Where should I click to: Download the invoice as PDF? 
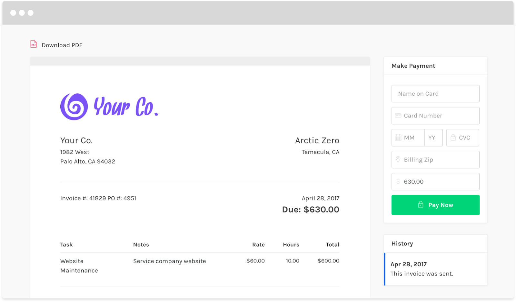[56, 45]
